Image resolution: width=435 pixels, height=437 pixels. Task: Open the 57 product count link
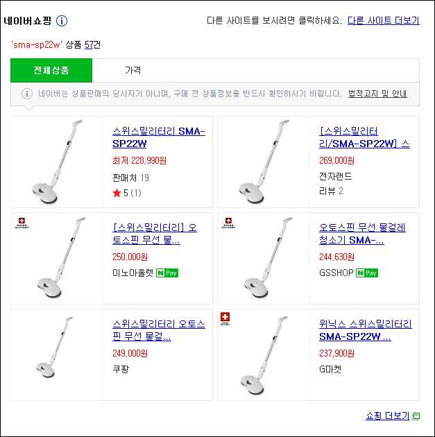(x=89, y=44)
